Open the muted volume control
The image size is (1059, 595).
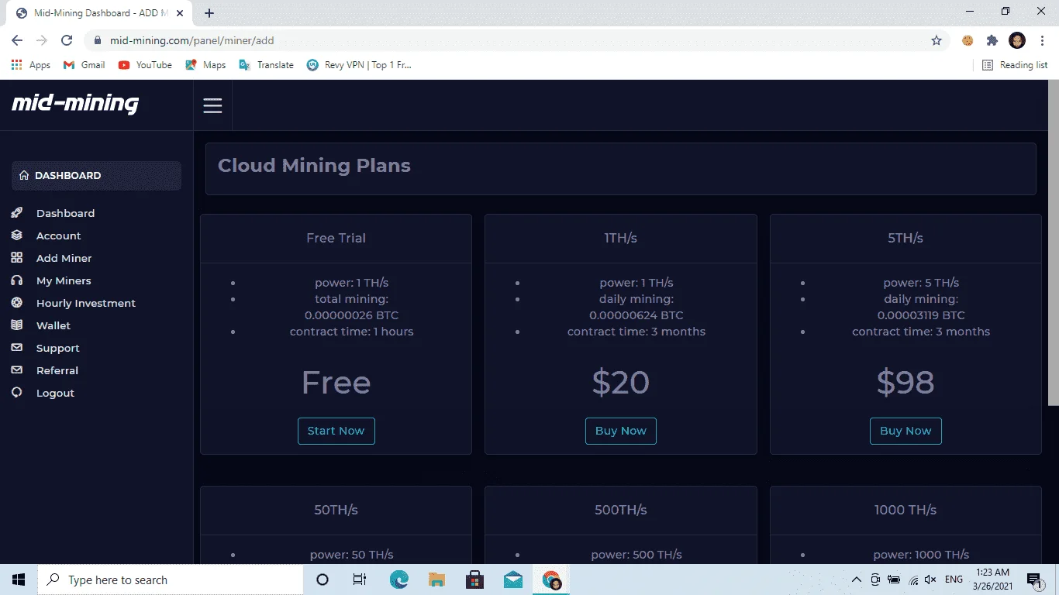pyautogui.click(x=931, y=580)
